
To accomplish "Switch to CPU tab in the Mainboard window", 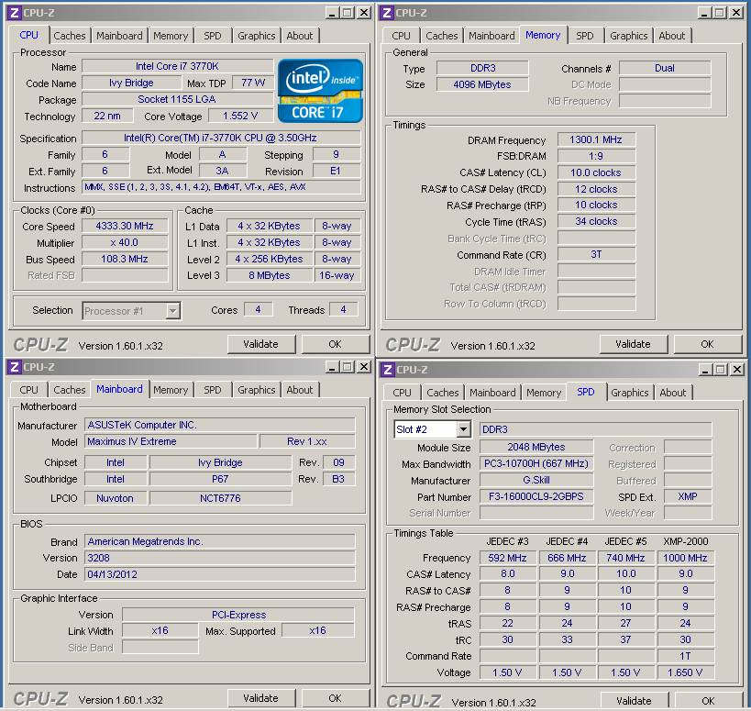I will [x=28, y=390].
